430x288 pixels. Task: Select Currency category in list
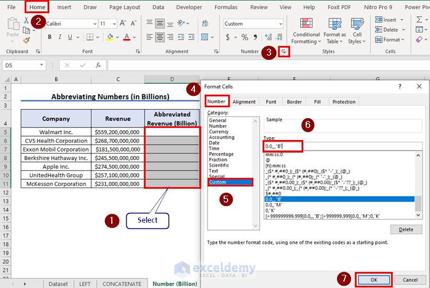pos(218,131)
